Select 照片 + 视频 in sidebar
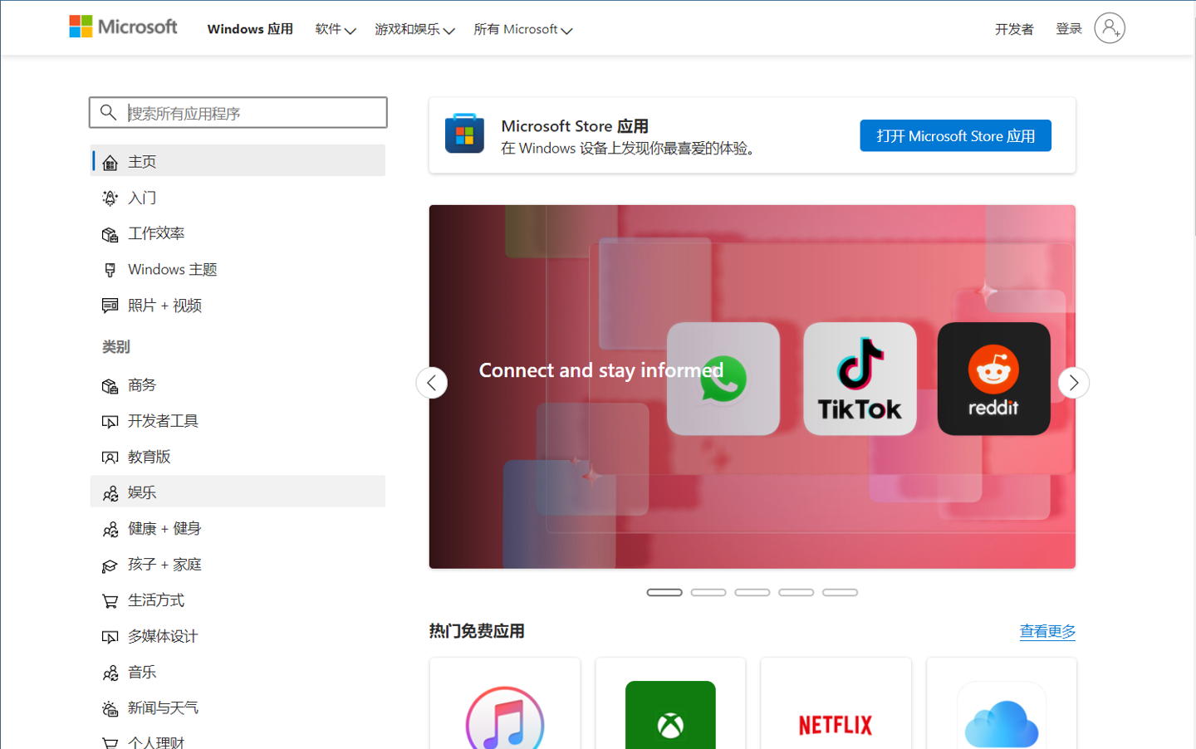The width and height of the screenshot is (1196, 749). point(238,306)
